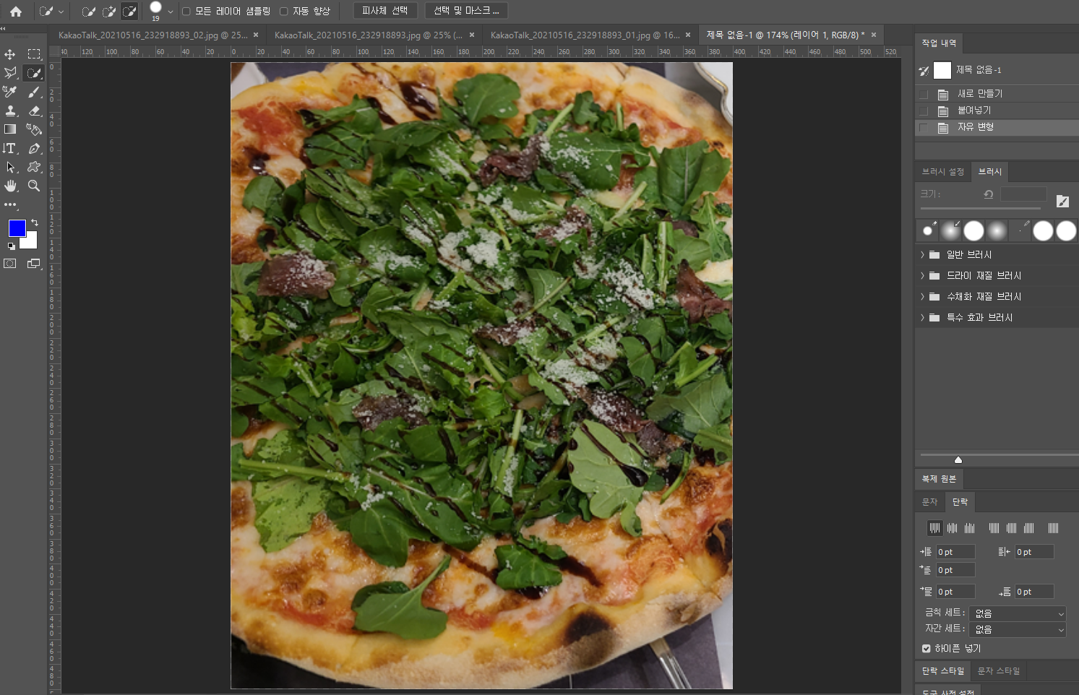Toggle Quick Mask mode
This screenshot has width=1079, height=695.
(x=10, y=264)
